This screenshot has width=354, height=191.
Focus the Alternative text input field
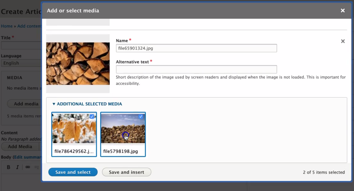196,69
